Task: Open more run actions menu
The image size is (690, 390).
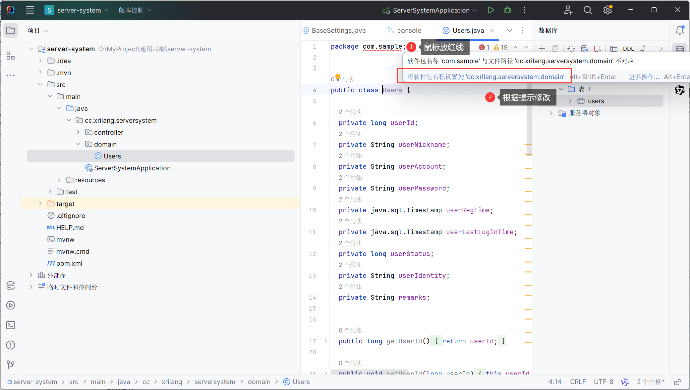Action: tap(525, 10)
